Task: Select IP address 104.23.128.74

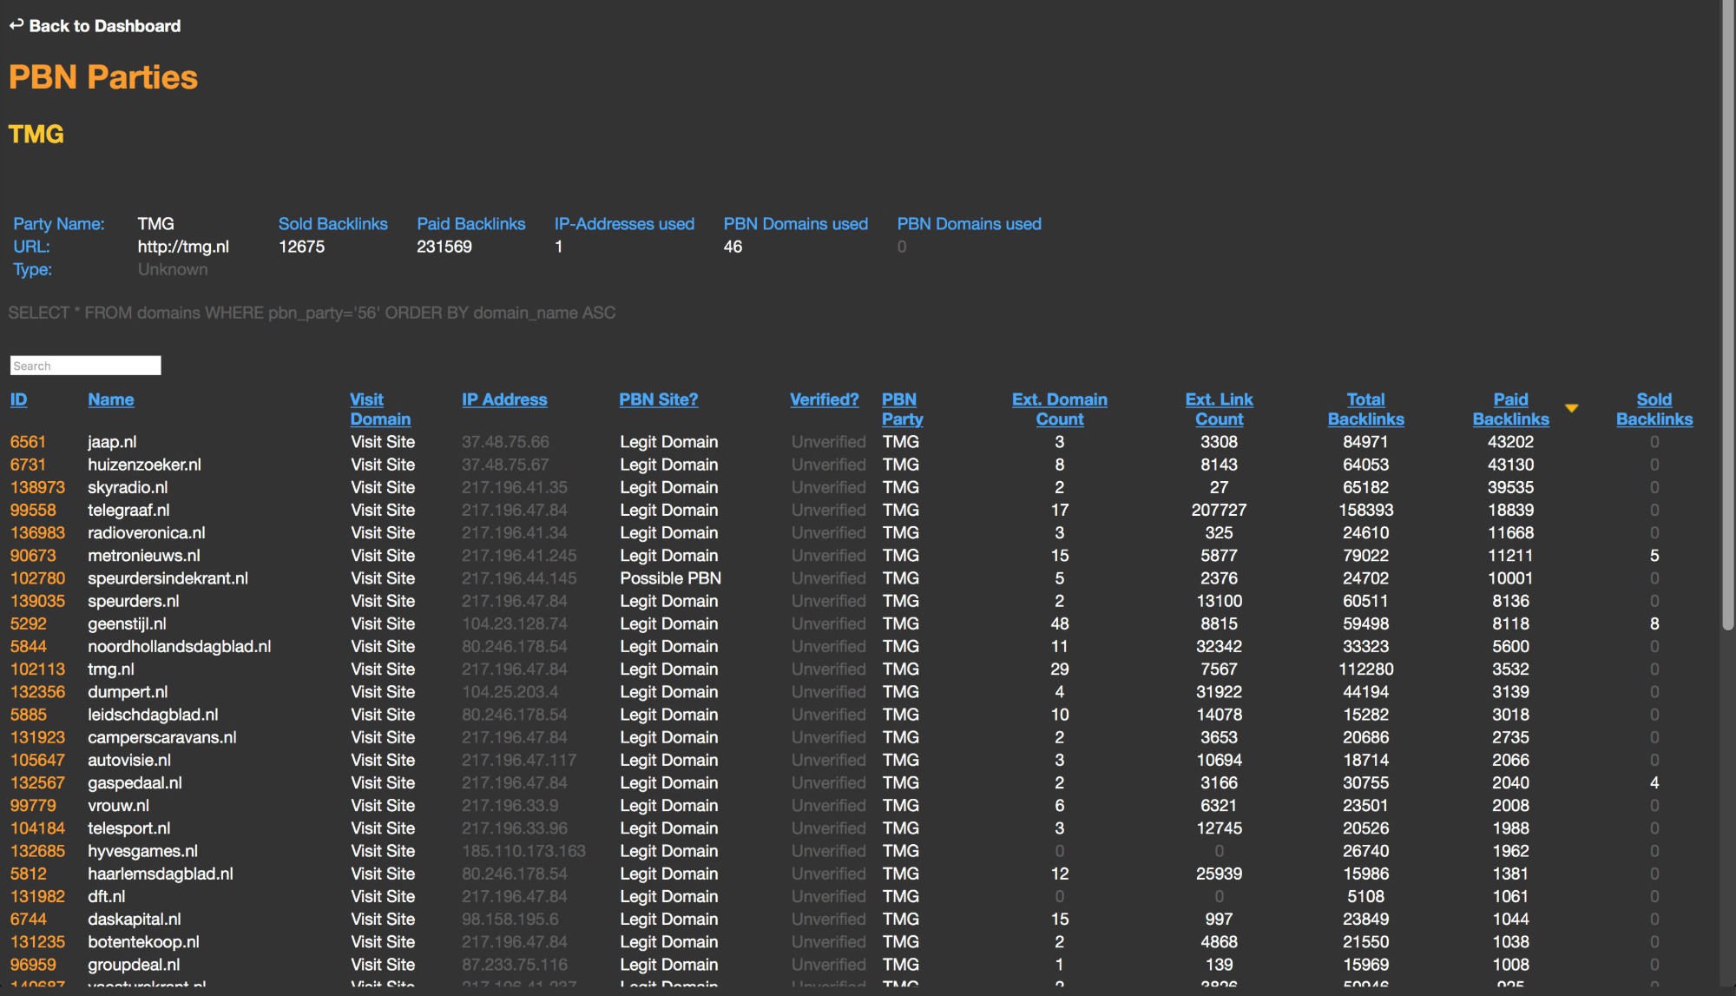Action: 515,623
